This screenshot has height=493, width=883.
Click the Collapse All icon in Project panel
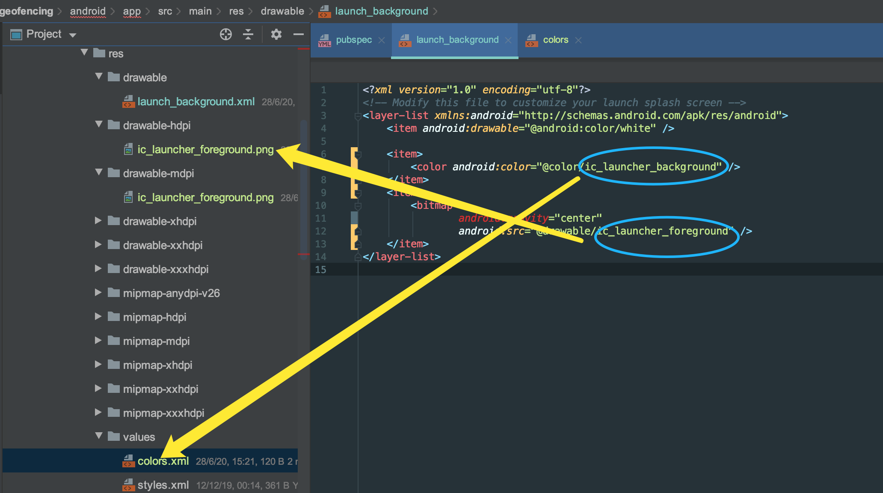click(248, 34)
